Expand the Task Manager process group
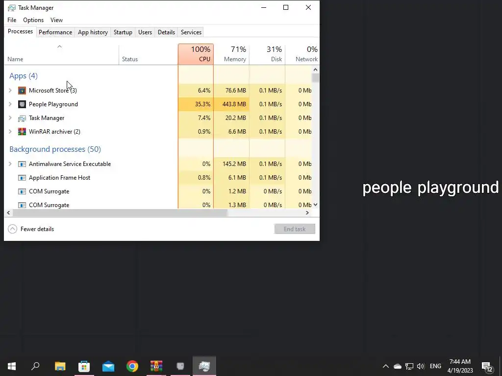Screen dimensions: 502x376 click(10, 118)
